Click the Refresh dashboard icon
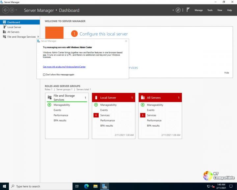 click(178, 10)
